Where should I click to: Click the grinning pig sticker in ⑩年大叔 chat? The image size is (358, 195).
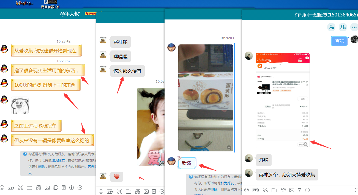(x=20, y=106)
